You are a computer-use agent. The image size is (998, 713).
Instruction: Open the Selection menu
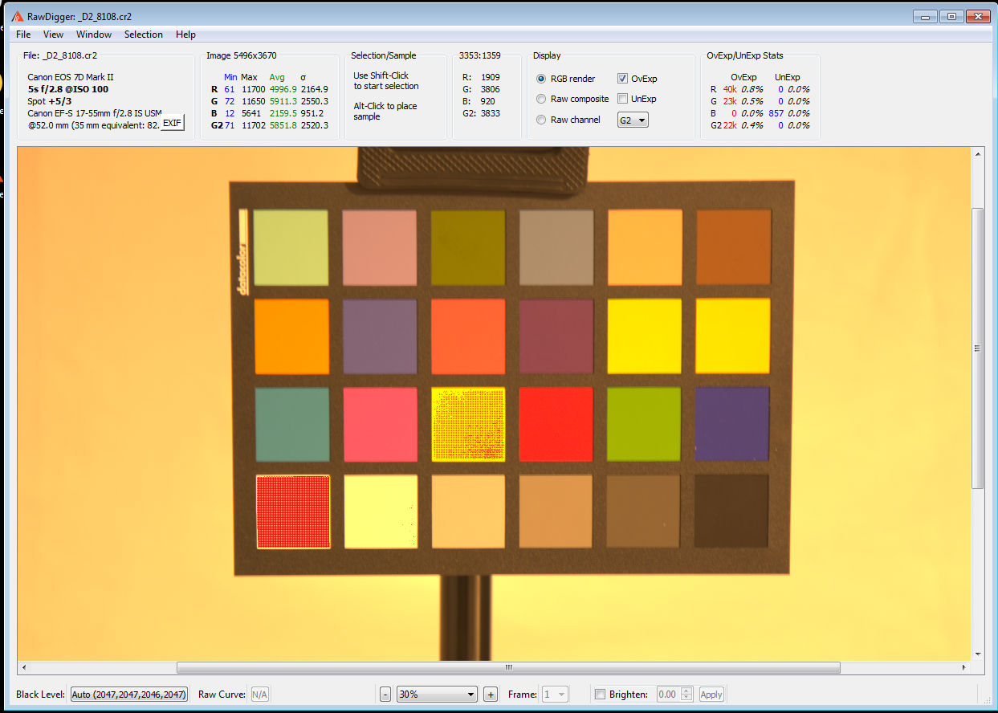[143, 35]
